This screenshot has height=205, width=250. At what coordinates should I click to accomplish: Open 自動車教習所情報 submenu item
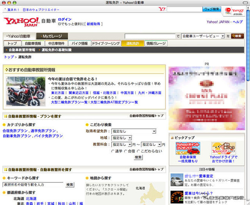[x=22, y=50]
